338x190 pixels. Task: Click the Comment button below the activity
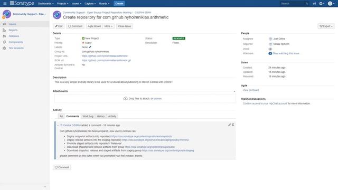(62, 167)
